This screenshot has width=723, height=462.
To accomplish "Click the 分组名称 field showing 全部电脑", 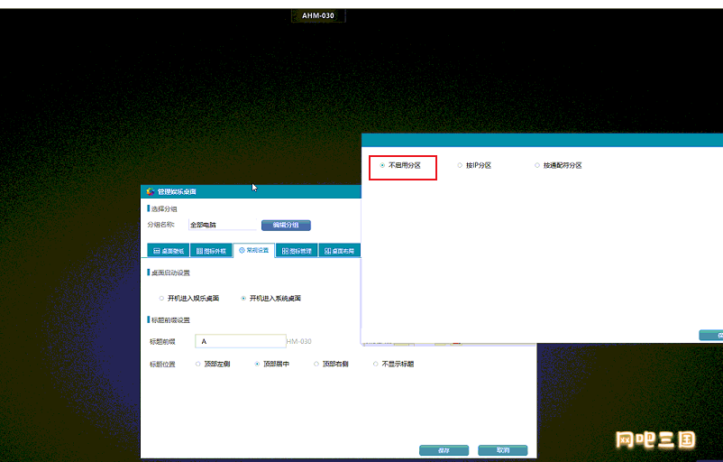I will click(220, 225).
